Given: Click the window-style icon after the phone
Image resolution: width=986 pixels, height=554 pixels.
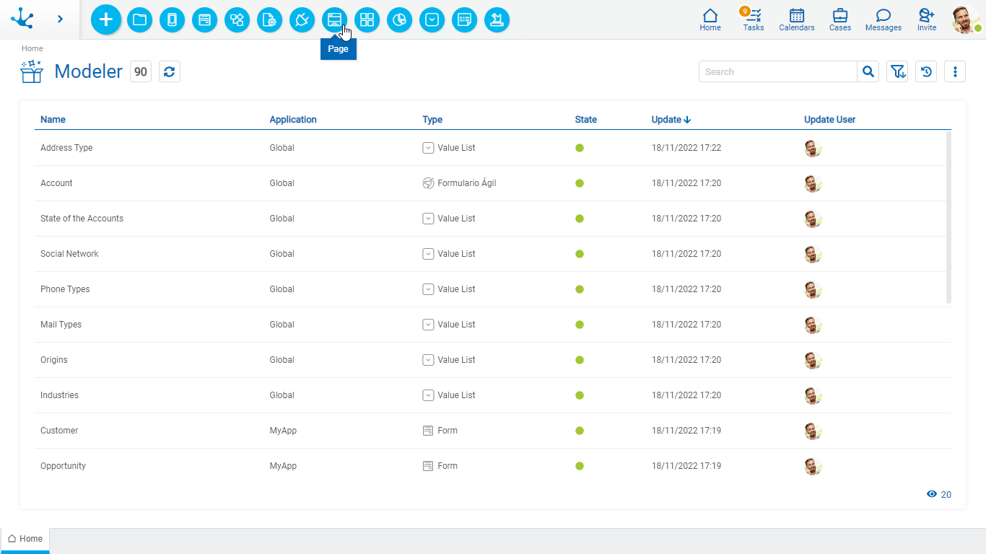Looking at the screenshot, I should pos(204,19).
